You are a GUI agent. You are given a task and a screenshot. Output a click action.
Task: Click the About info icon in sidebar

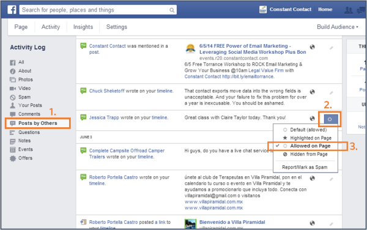(13, 71)
